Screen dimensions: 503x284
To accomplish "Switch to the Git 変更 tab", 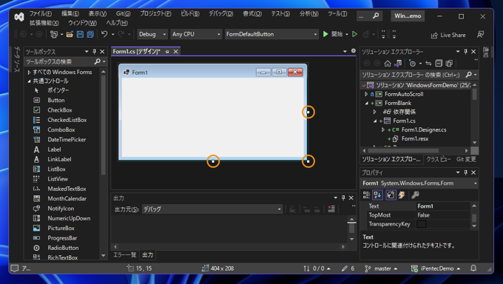I will (466, 159).
